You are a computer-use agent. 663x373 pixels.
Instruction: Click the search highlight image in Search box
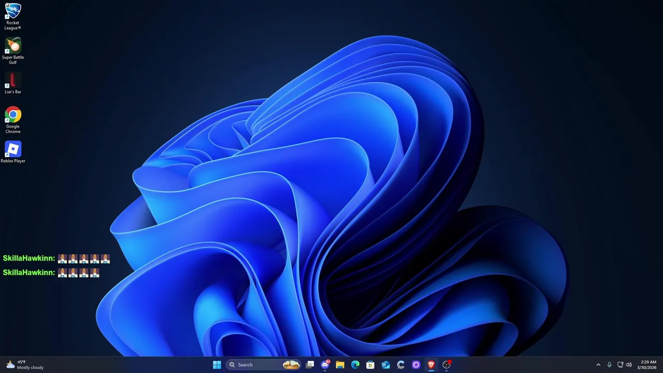click(291, 365)
